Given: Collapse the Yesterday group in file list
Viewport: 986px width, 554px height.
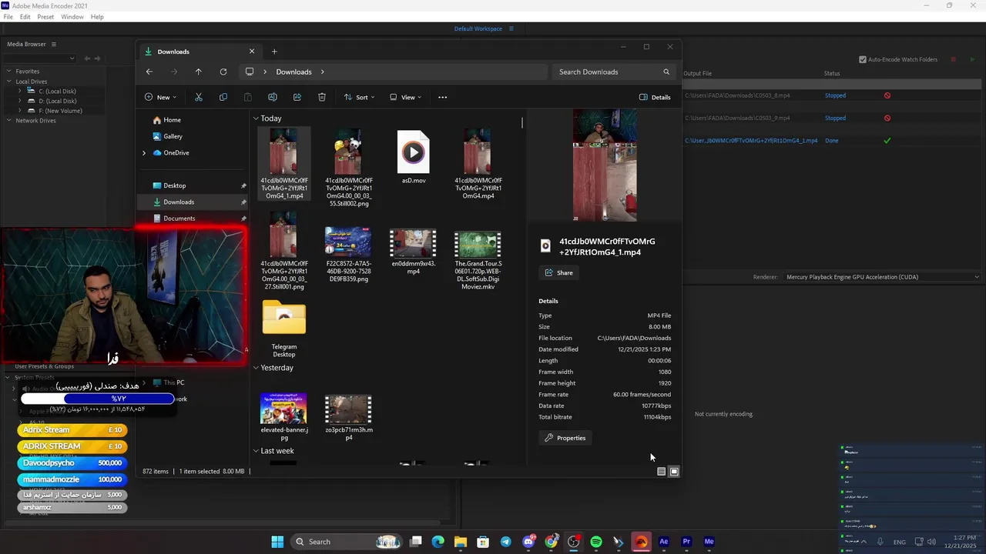Looking at the screenshot, I should tap(256, 368).
